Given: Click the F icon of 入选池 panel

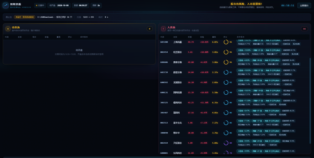Looking at the screenshot, I should (163, 29).
